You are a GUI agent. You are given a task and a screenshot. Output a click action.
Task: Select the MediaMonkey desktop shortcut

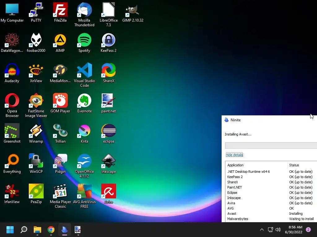point(60,73)
